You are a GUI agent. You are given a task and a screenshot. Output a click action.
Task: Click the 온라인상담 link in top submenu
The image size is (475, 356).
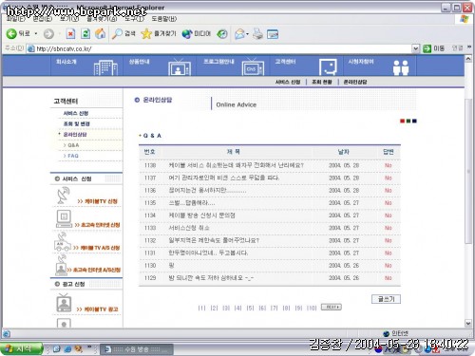point(355,82)
